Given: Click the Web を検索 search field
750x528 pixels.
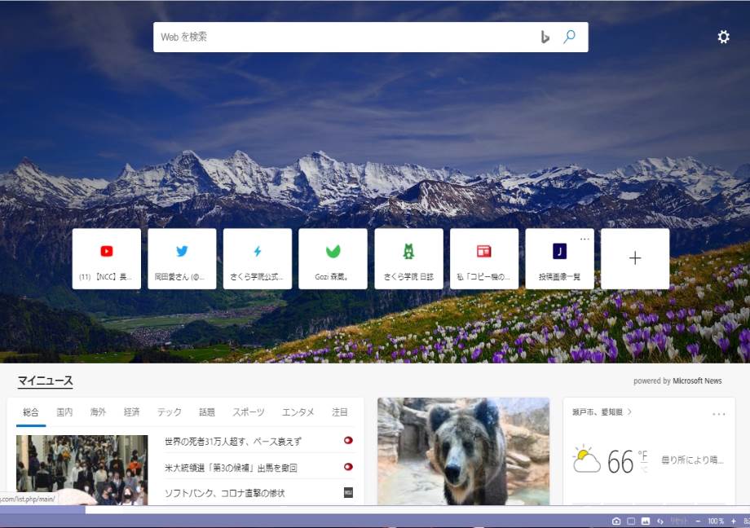Looking at the screenshot, I should [342, 37].
